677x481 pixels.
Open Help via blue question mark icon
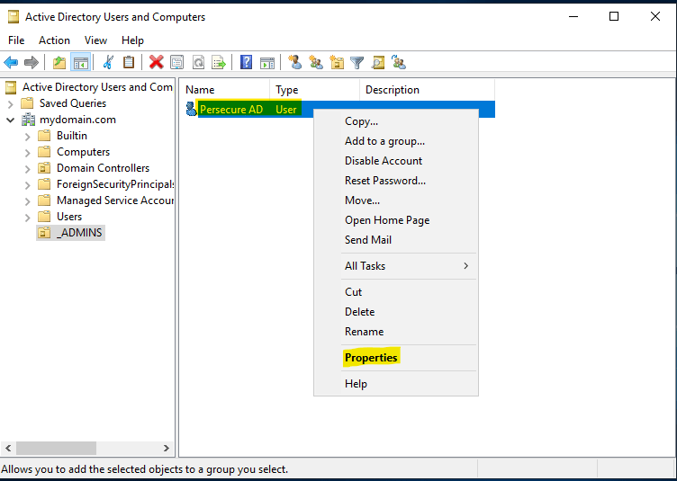(x=246, y=62)
